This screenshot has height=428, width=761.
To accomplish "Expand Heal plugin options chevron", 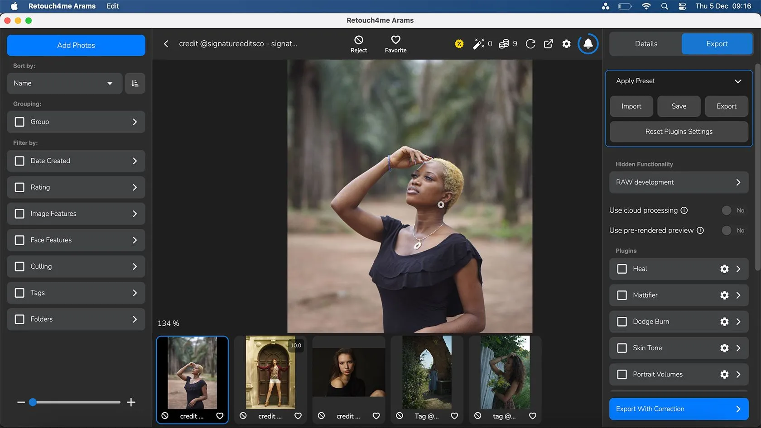I will pos(738,269).
